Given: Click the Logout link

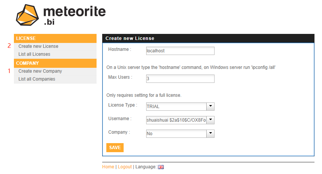Looking at the screenshot, I should (x=125, y=167).
